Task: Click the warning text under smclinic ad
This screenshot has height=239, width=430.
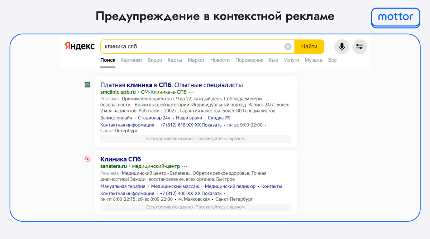Action: (196, 139)
